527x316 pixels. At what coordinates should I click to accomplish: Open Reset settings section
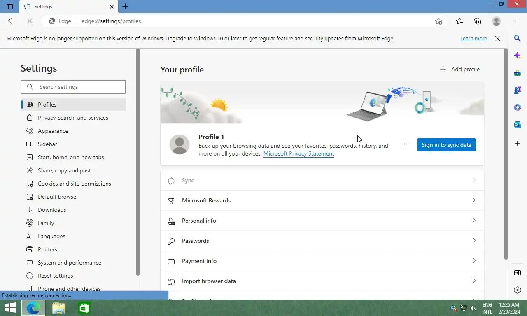click(x=73, y=276)
